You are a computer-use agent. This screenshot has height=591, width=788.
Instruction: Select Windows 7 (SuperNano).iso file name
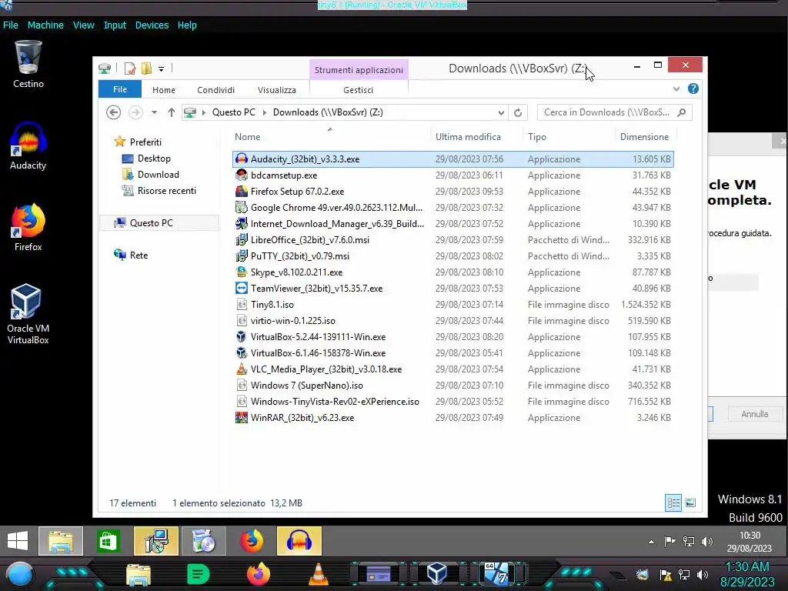point(306,385)
